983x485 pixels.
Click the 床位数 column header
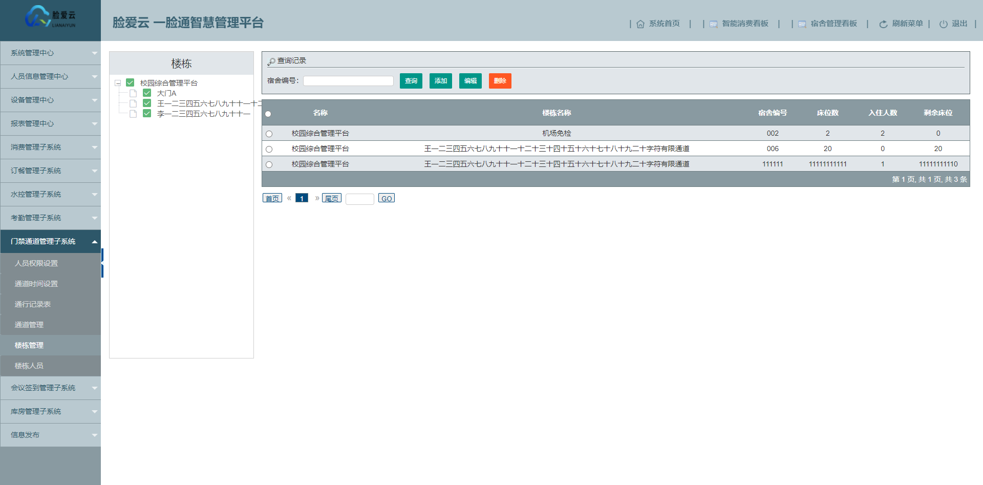[x=828, y=113]
